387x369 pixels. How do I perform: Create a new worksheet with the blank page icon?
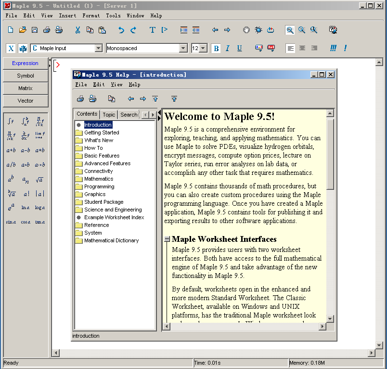[11, 30]
